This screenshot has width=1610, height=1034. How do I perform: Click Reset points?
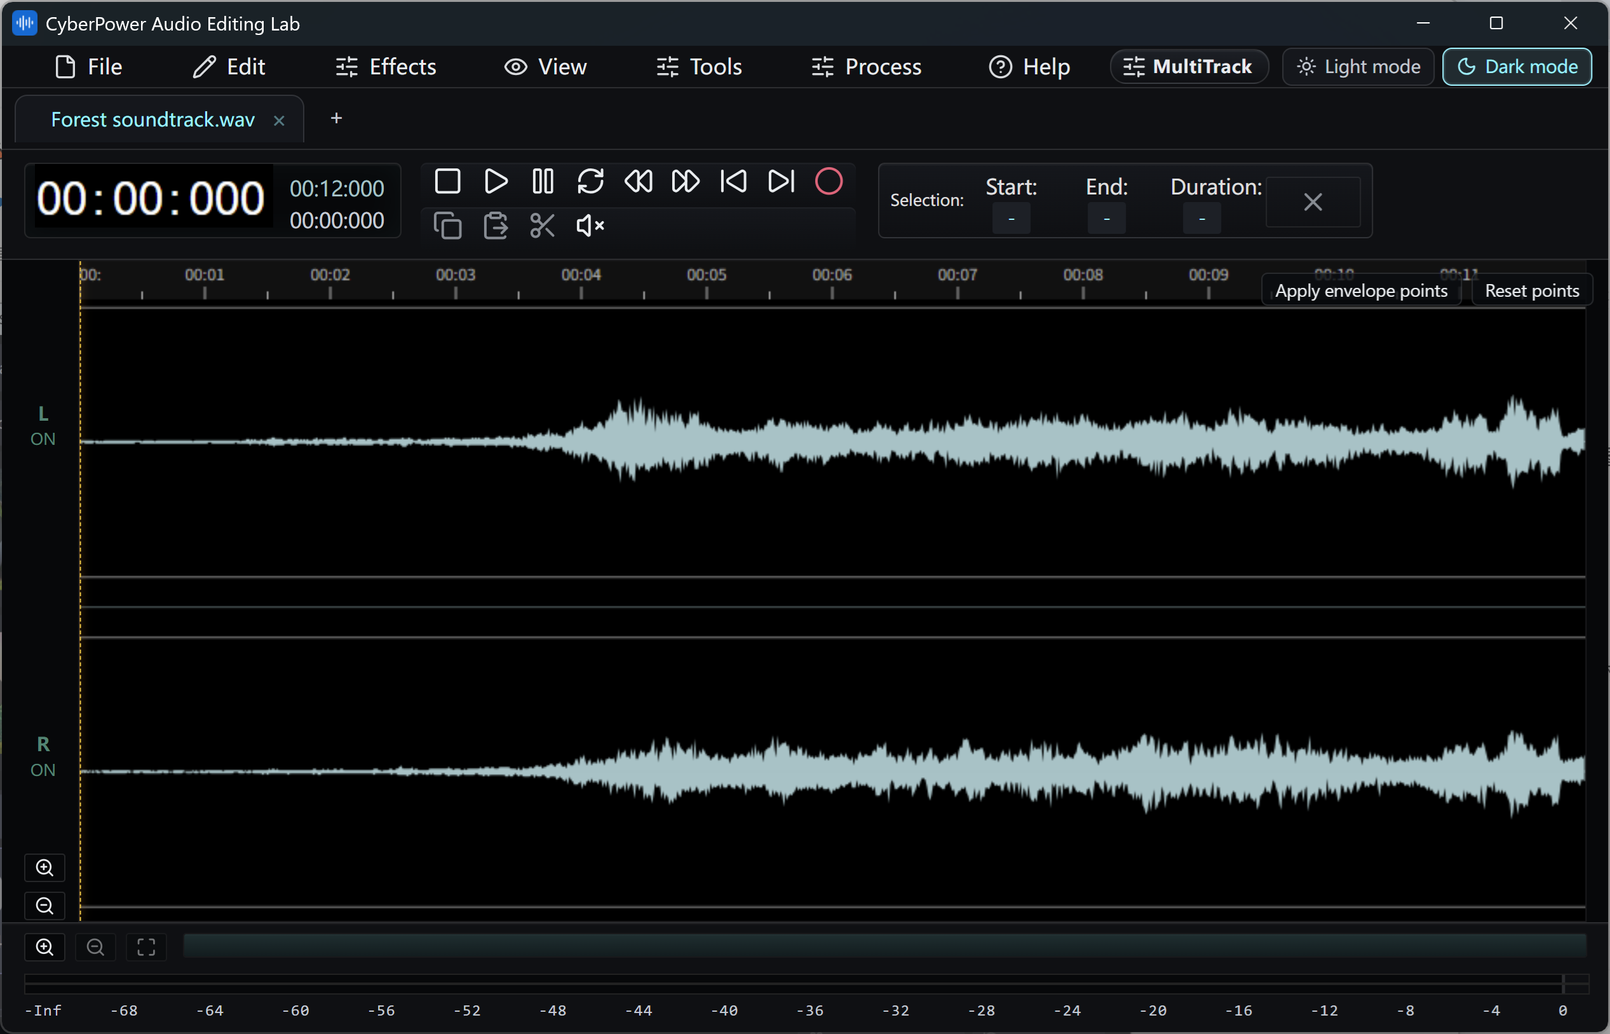1532,290
